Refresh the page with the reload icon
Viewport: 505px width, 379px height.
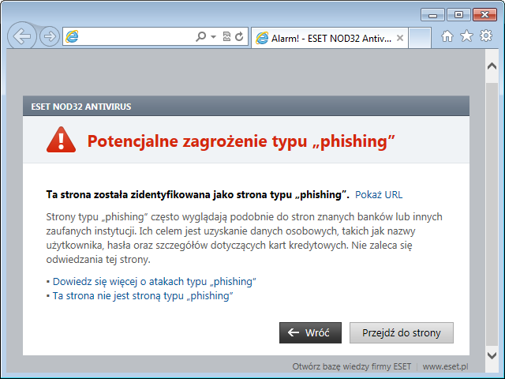[x=239, y=36]
